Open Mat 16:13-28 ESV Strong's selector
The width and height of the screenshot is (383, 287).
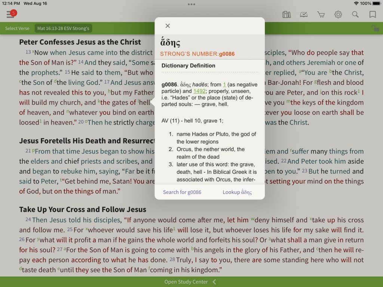(x=63, y=28)
